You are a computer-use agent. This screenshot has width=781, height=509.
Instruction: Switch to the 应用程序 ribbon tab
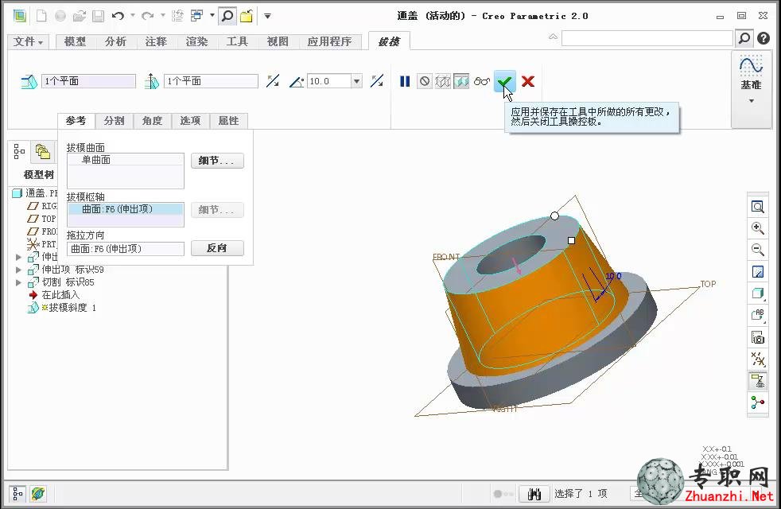pos(330,41)
